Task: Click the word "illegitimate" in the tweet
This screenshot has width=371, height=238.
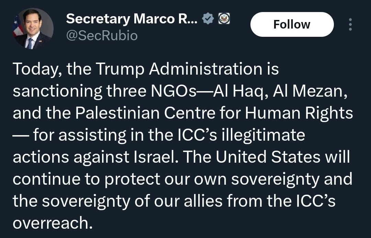Action: tap(263, 136)
